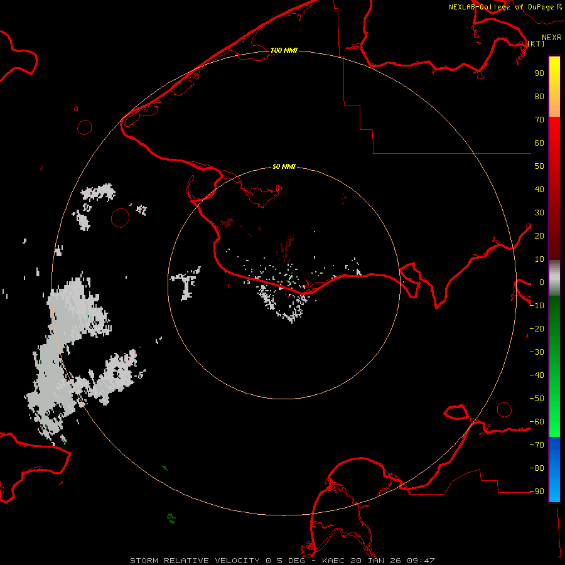Click the 20 value on the color scale
Screen dimensions: 565x565
[x=539, y=235]
